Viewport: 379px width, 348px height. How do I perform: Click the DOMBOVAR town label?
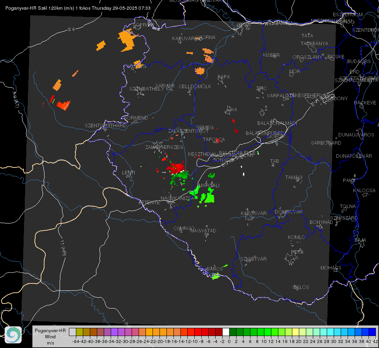coord(288,212)
